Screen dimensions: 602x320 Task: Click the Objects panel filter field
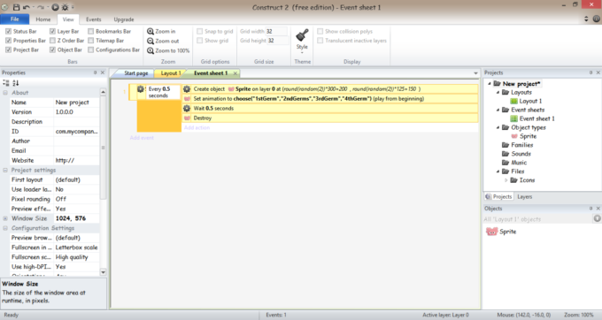coord(538,219)
